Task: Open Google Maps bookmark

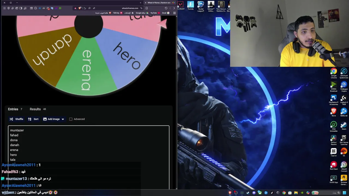Action: 142,13
